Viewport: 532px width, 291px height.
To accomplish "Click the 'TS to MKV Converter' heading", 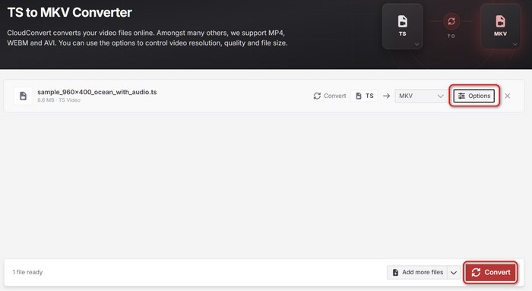I will point(70,13).
